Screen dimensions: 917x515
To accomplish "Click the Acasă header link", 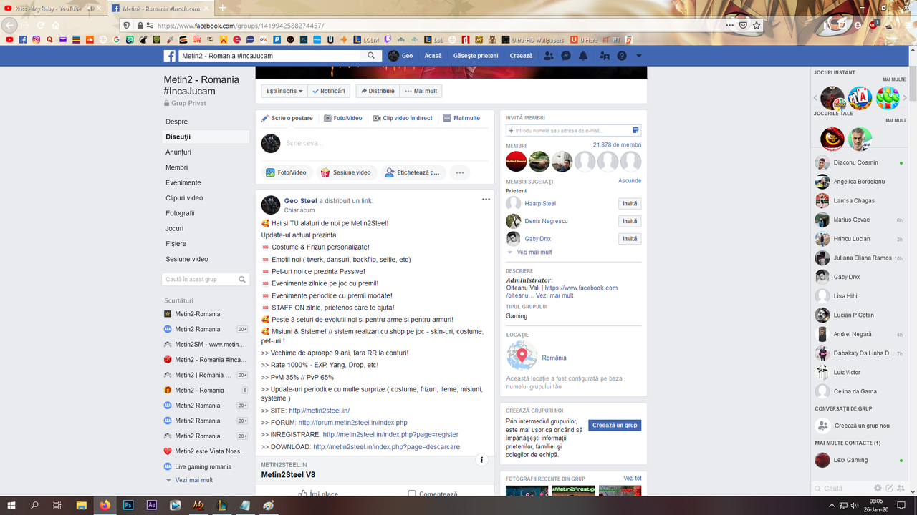I will 433,56.
